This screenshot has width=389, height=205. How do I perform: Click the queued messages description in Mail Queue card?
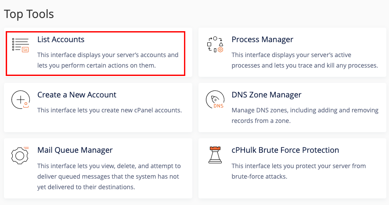coord(109,176)
